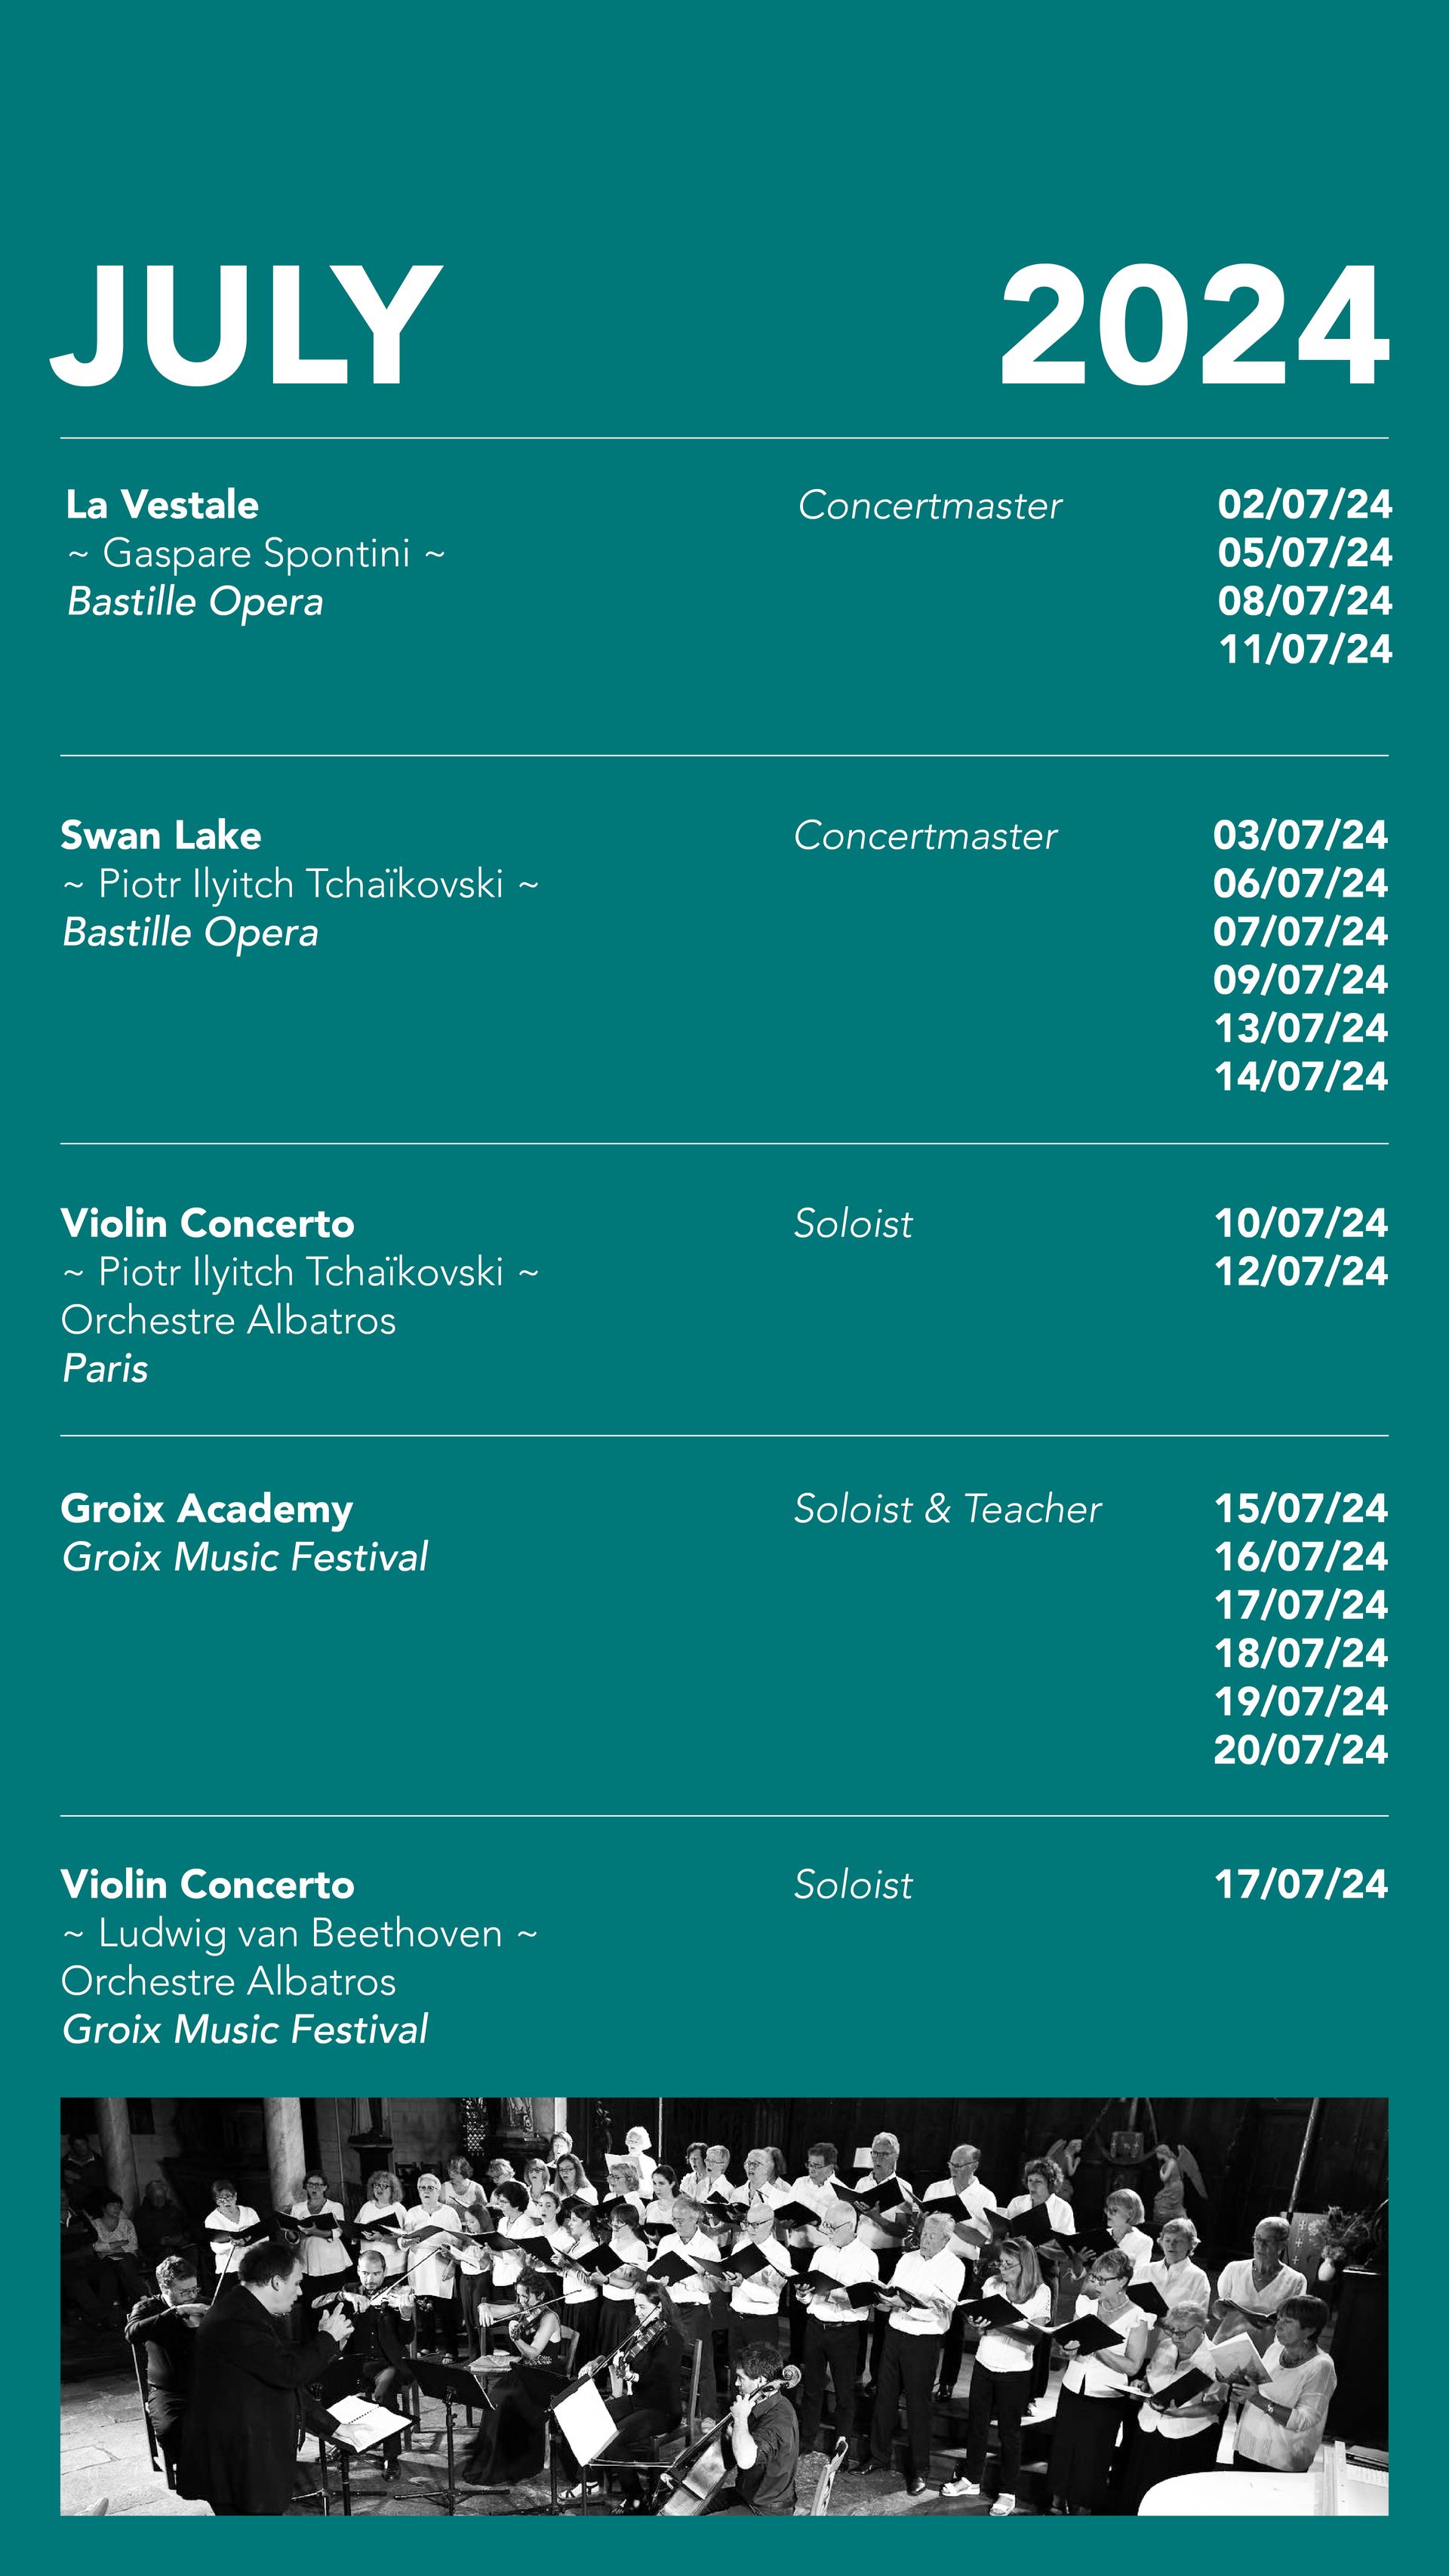This screenshot has width=1449, height=2576.
Task: Click the Concertmaster role beside Swan Lake
Action: coord(925,836)
